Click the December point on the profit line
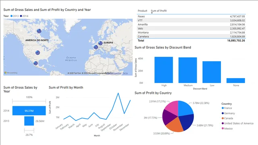Viewport: 258px width, 145px height. tap(130, 100)
